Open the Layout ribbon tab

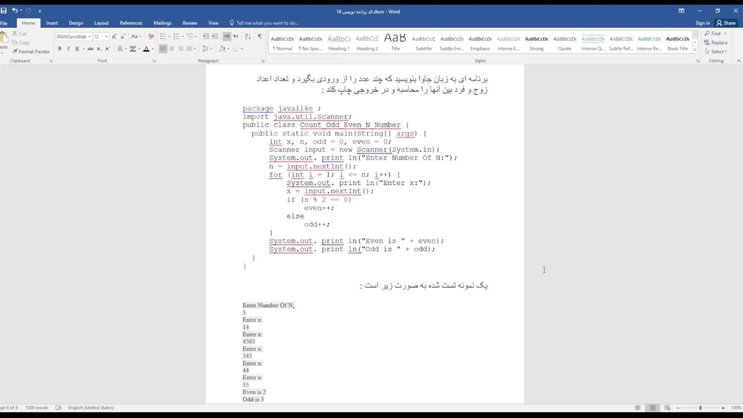pos(102,23)
